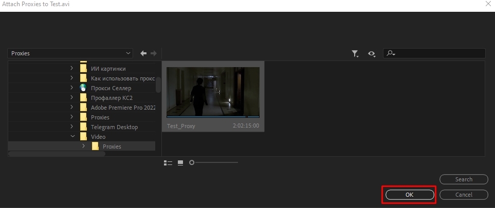495x208 pixels.
Task: Click the OK button
Action: tap(410, 195)
